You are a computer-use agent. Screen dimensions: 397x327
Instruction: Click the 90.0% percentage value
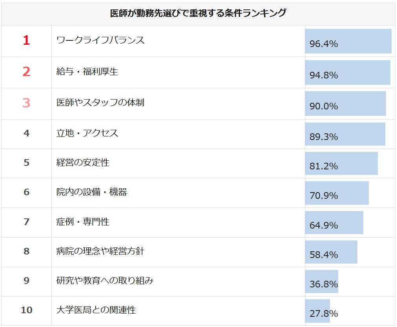tap(324, 107)
